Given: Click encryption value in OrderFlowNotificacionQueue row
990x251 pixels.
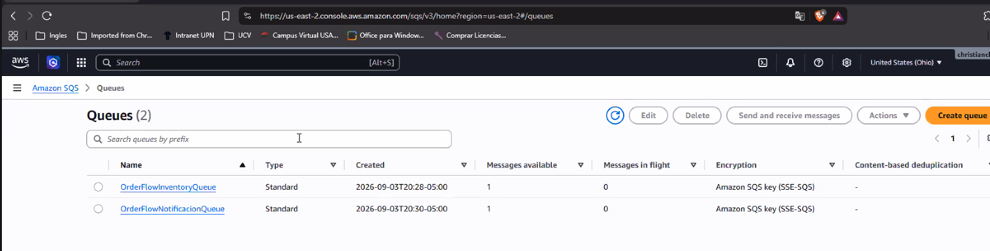Looking at the screenshot, I should pos(765,209).
